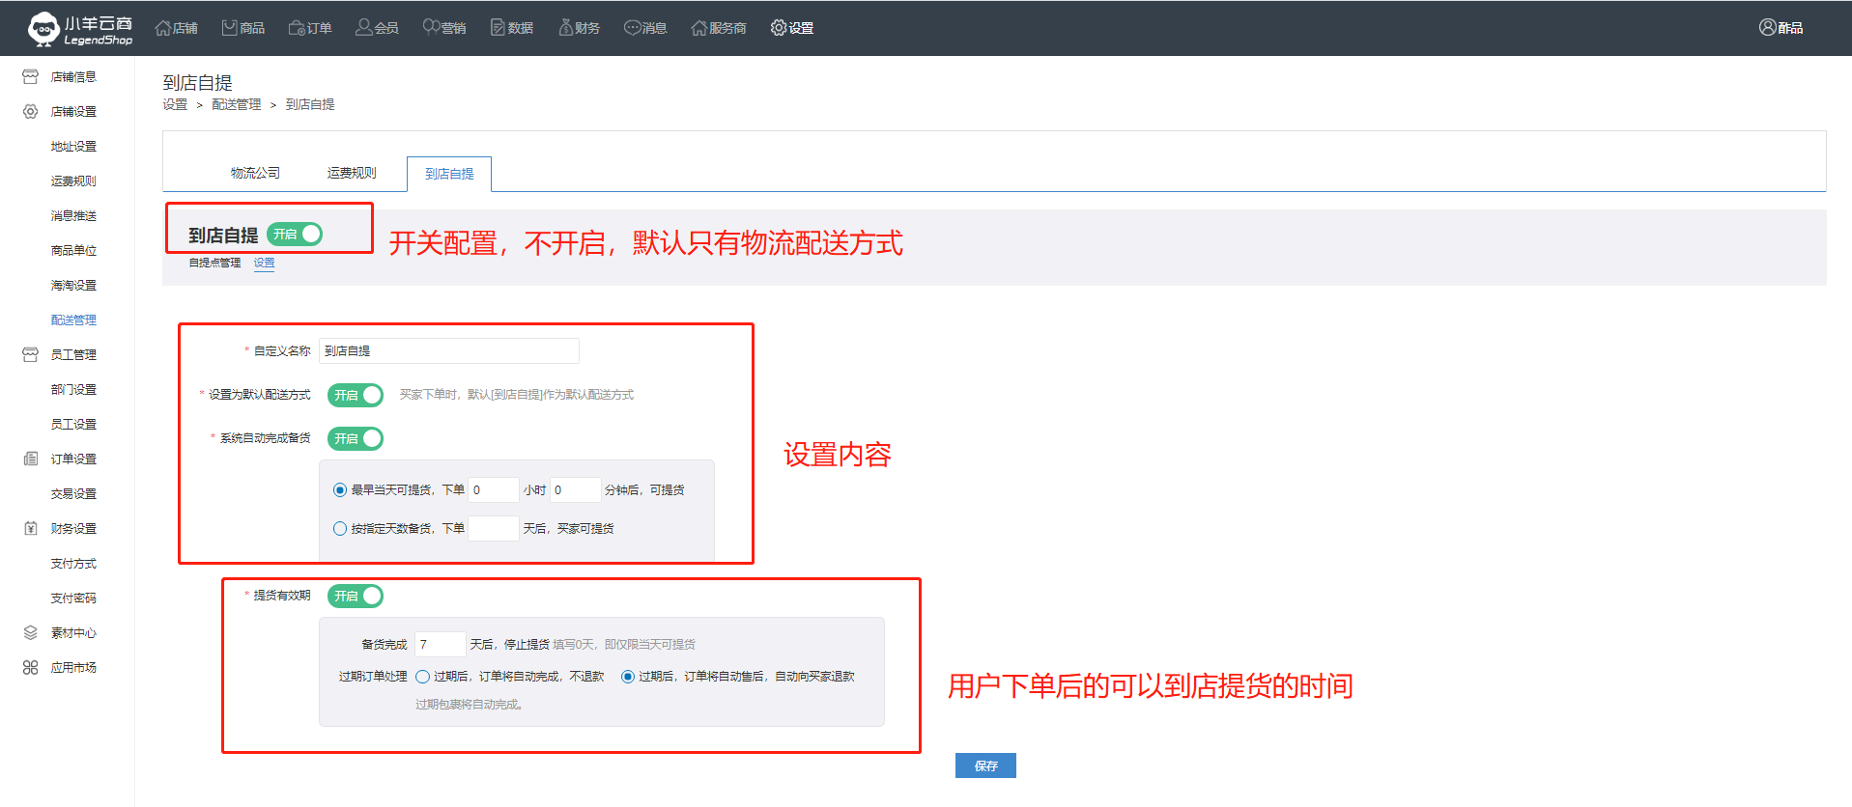Turn off the 到店自提 main switch
Image resolution: width=1852 pixels, height=807 pixels.
(295, 235)
